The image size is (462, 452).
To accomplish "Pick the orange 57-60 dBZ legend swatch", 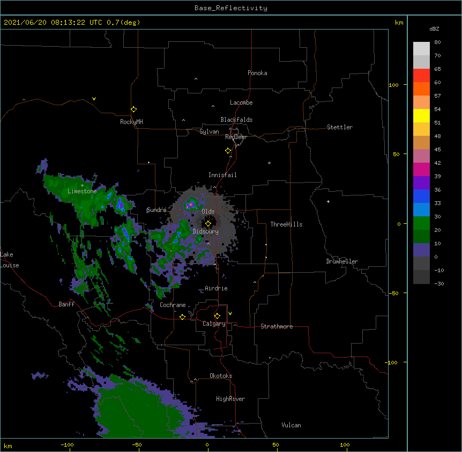I will pos(421,89).
